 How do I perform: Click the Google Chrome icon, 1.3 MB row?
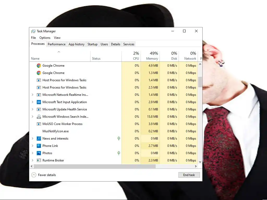click(x=39, y=73)
